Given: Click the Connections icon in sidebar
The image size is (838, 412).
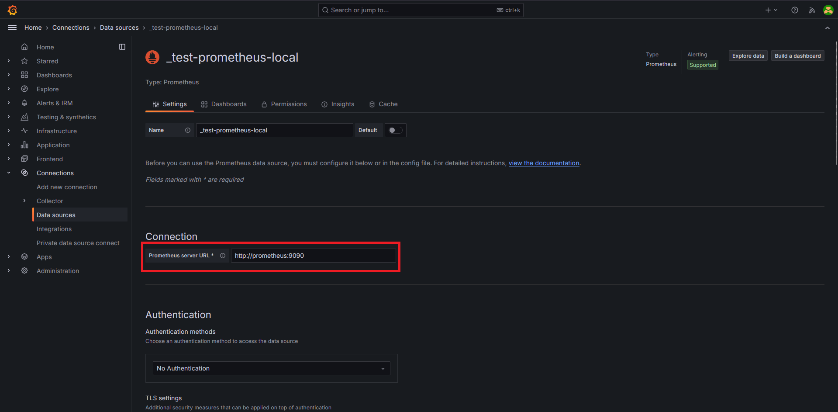Looking at the screenshot, I should [x=24, y=173].
